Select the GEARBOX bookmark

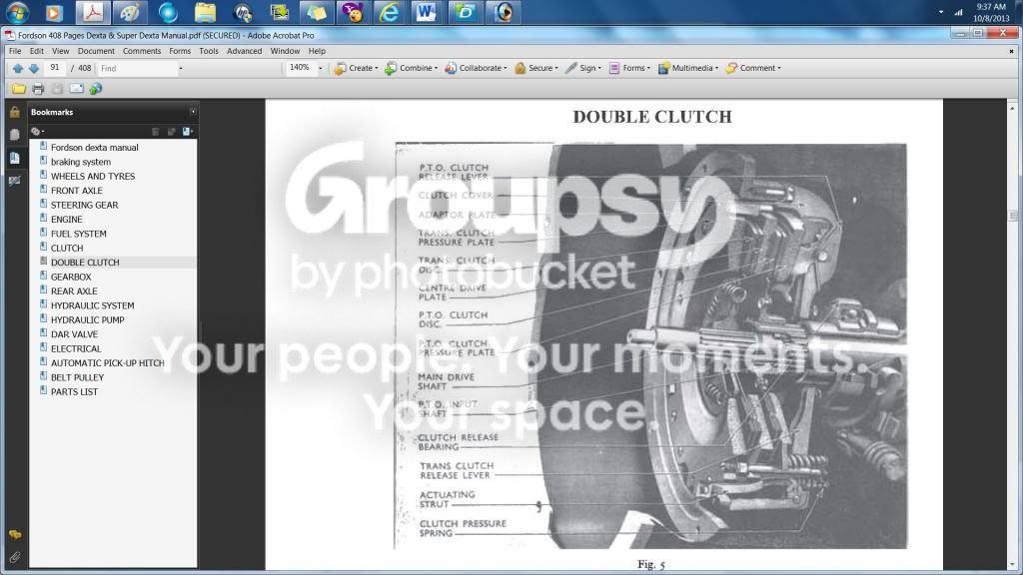(x=71, y=277)
